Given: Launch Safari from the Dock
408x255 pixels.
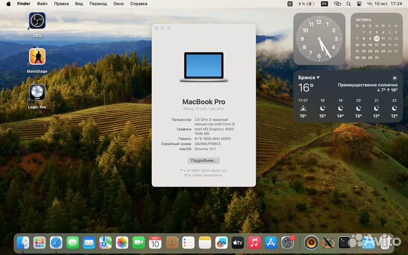Looking at the screenshot, I should coord(56,243).
